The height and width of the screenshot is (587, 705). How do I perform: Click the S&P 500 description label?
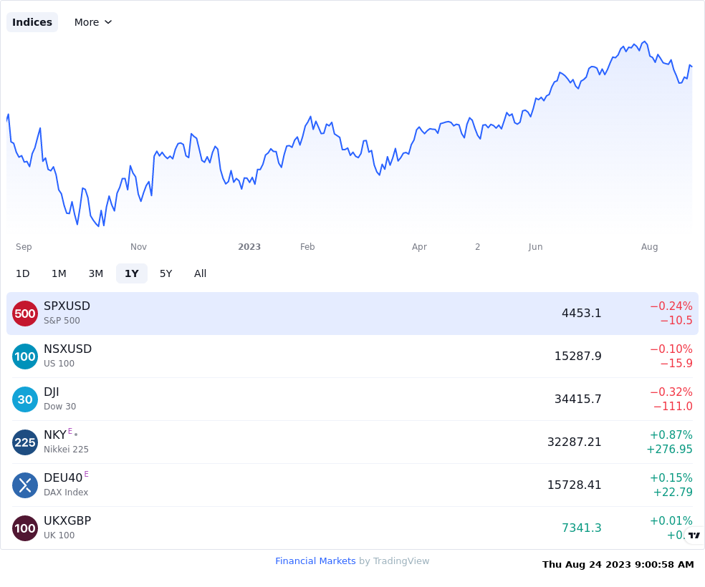62,320
